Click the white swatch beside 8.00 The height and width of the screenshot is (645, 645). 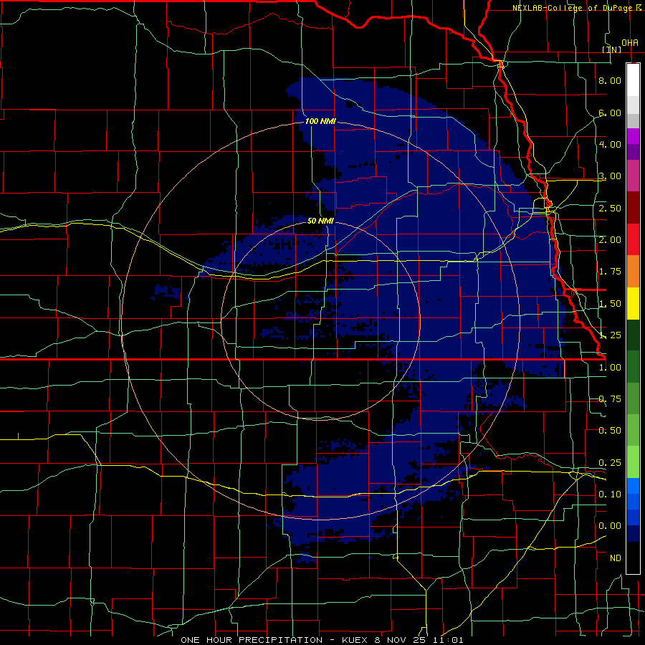[633, 80]
